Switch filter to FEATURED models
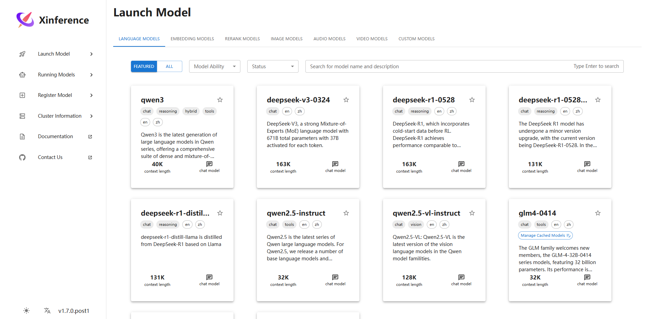 point(144,67)
